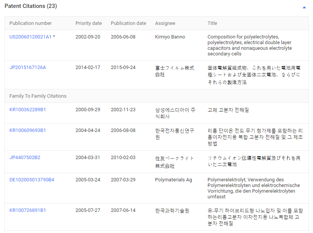Click assignee Polymaterials Ag

(x=174, y=179)
